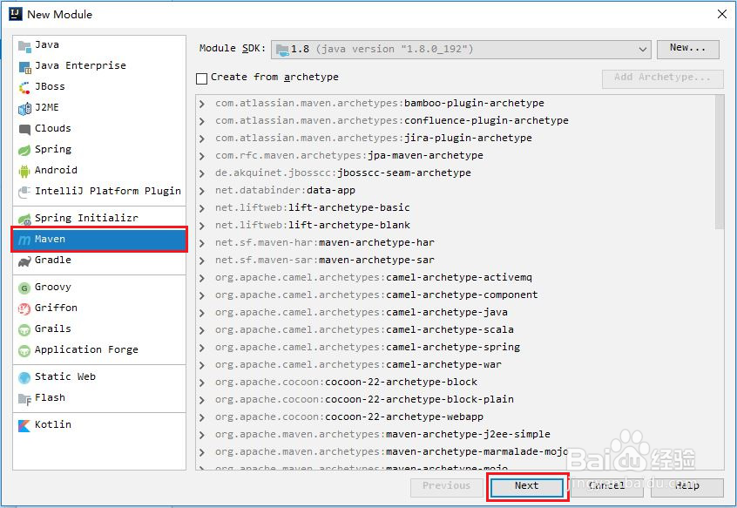Choose the IntelliJ Platform Plugin icon
Screen dimensions: 737x508
pyautogui.click(x=24, y=193)
